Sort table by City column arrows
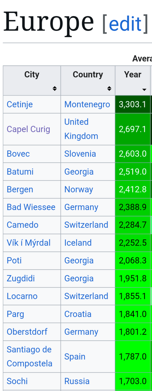Image resolution: width=152 pixels, height=391 pixels. coord(55,89)
